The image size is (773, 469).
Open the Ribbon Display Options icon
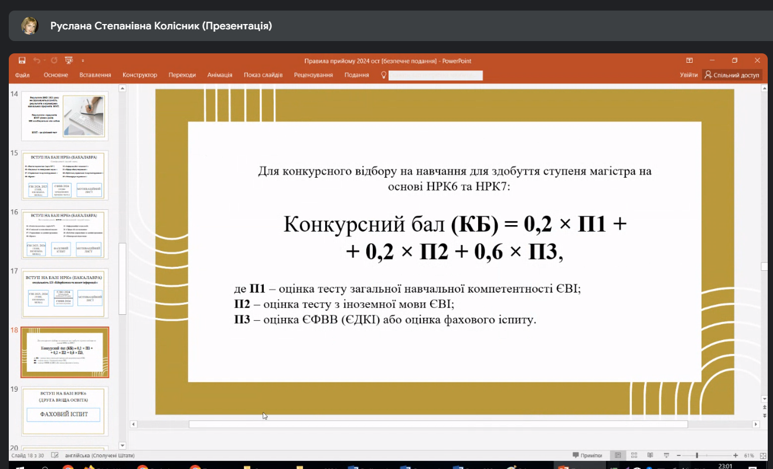click(x=690, y=60)
